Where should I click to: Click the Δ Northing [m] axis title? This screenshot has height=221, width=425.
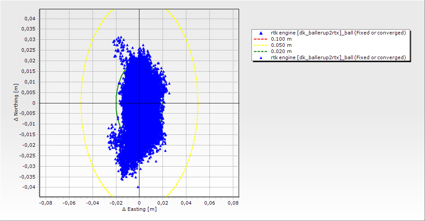click(16, 102)
